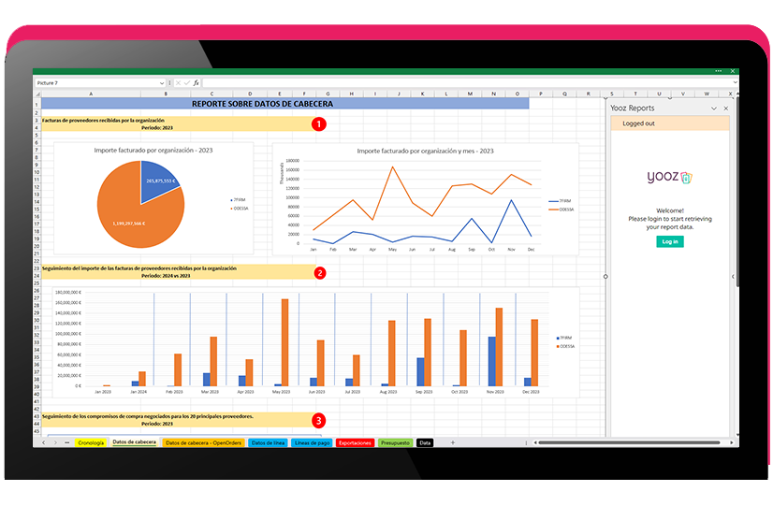The height and width of the screenshot is (506, 773).
Task: Click the formula bar input area
Action: (x=467, y=82)
